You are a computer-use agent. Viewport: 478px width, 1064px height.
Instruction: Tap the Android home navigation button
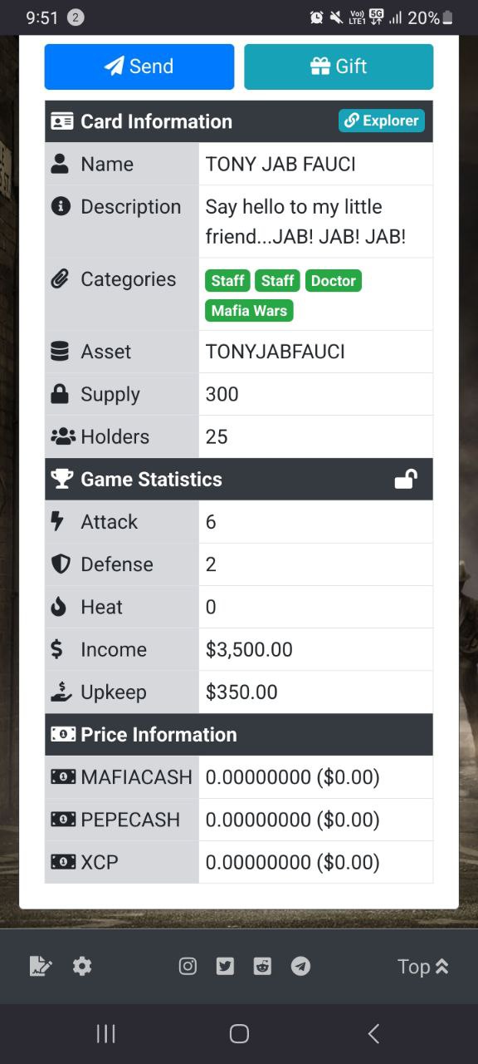(239, 1033)
